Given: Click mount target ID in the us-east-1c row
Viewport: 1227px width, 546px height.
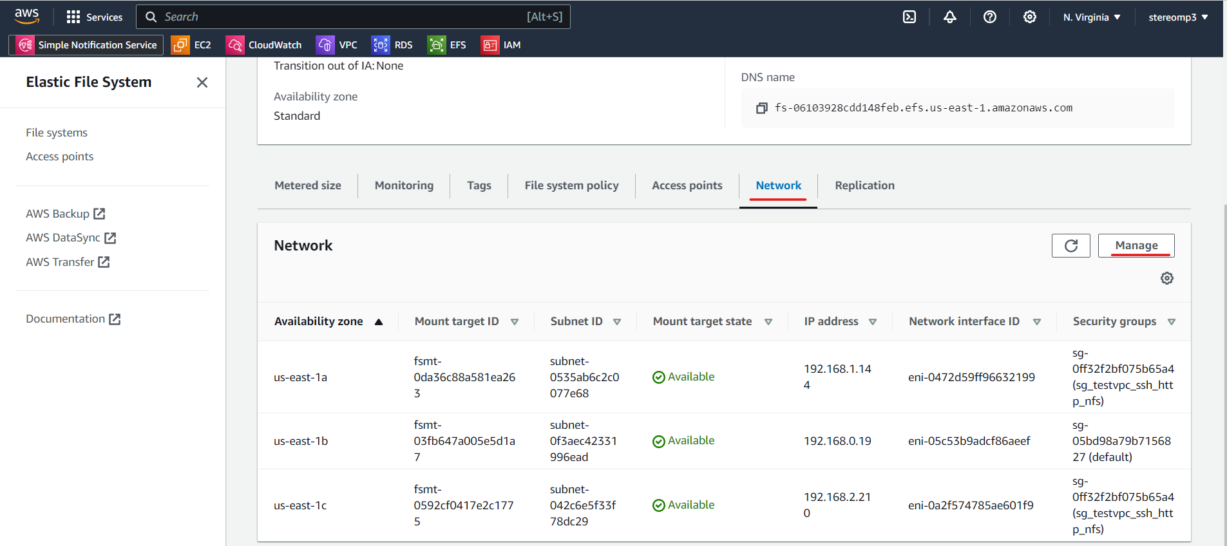Looking at the screenshot, I should pyautogui.click(x=464, y=505).
